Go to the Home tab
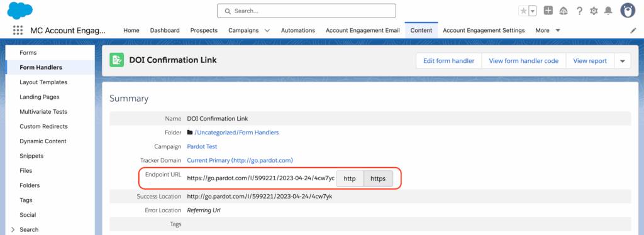Screen dimensions: 644x235 [131, 30]
